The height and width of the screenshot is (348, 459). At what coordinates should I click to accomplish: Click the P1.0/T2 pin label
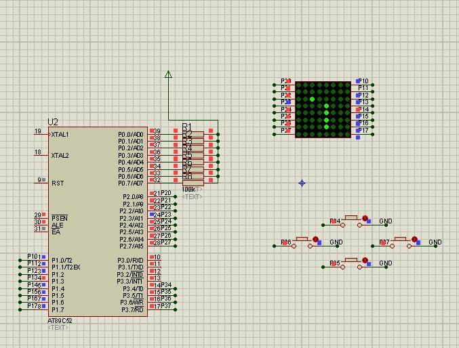tap(62, 260)
